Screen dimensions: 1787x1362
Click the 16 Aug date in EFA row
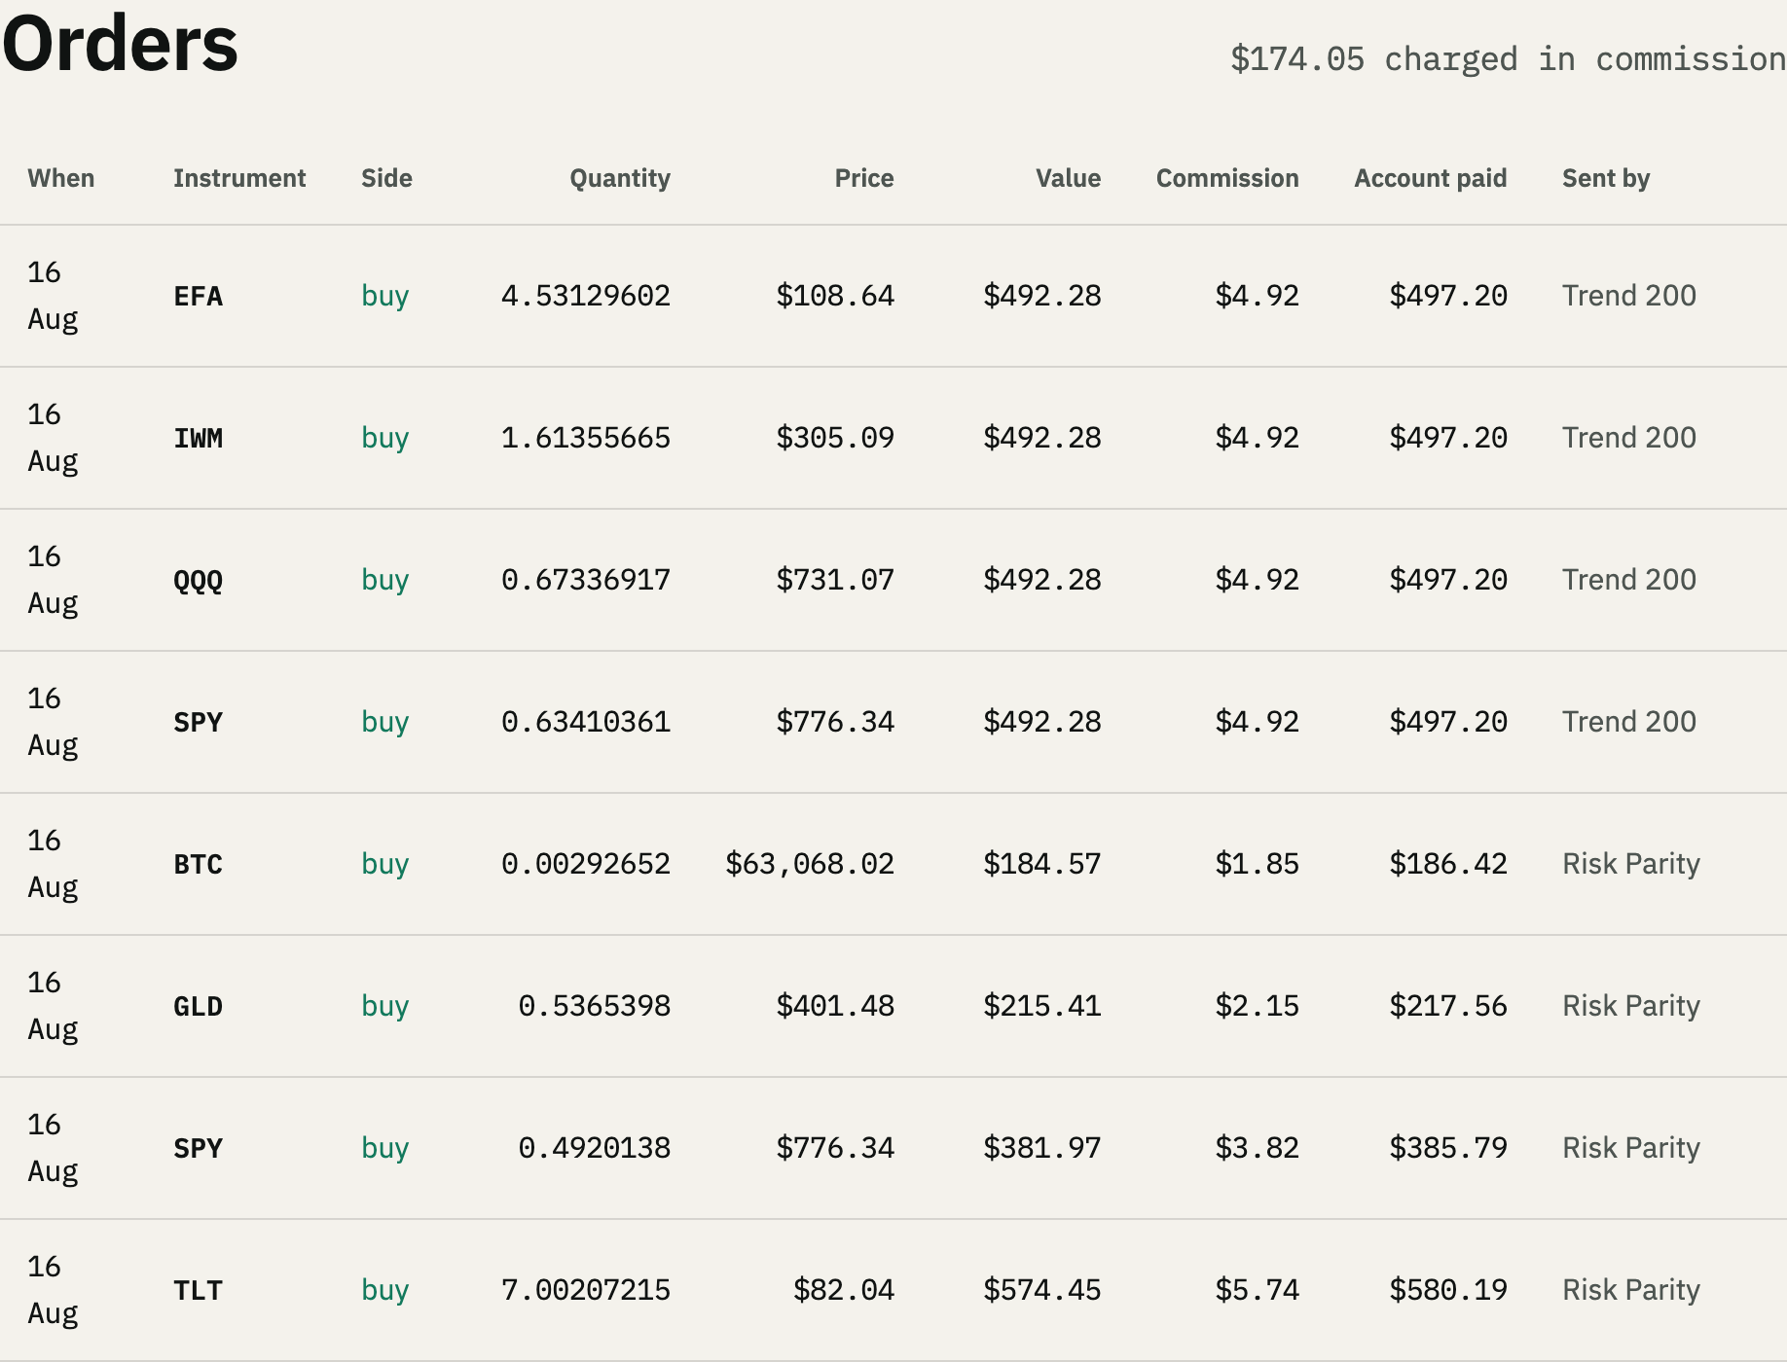(x=53, y=296)
